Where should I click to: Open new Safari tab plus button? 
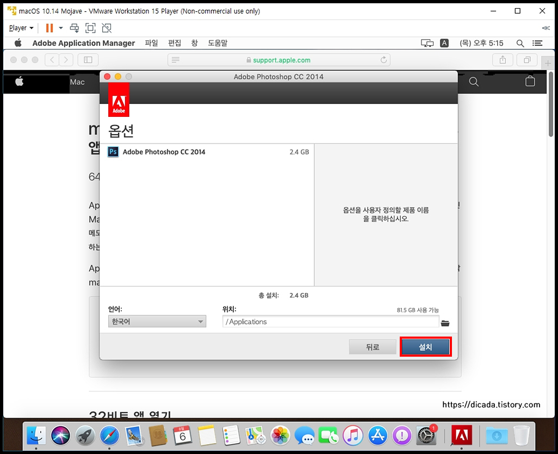click(548, 63)
